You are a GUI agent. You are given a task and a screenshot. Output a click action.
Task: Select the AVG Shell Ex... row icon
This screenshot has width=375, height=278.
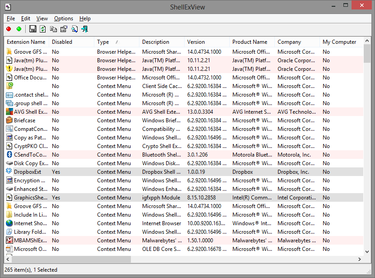coord(9,112)
